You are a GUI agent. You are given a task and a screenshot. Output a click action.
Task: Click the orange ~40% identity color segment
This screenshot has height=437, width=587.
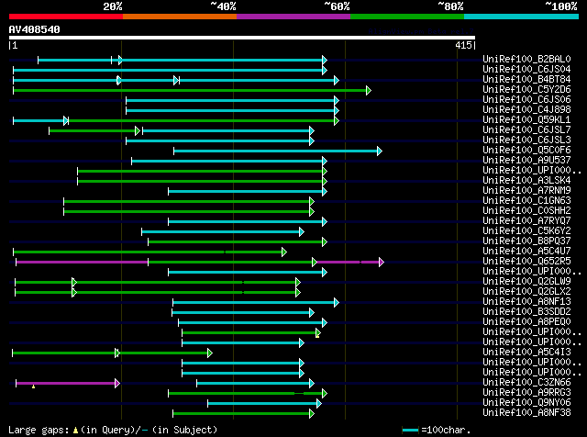click(180, 17)
